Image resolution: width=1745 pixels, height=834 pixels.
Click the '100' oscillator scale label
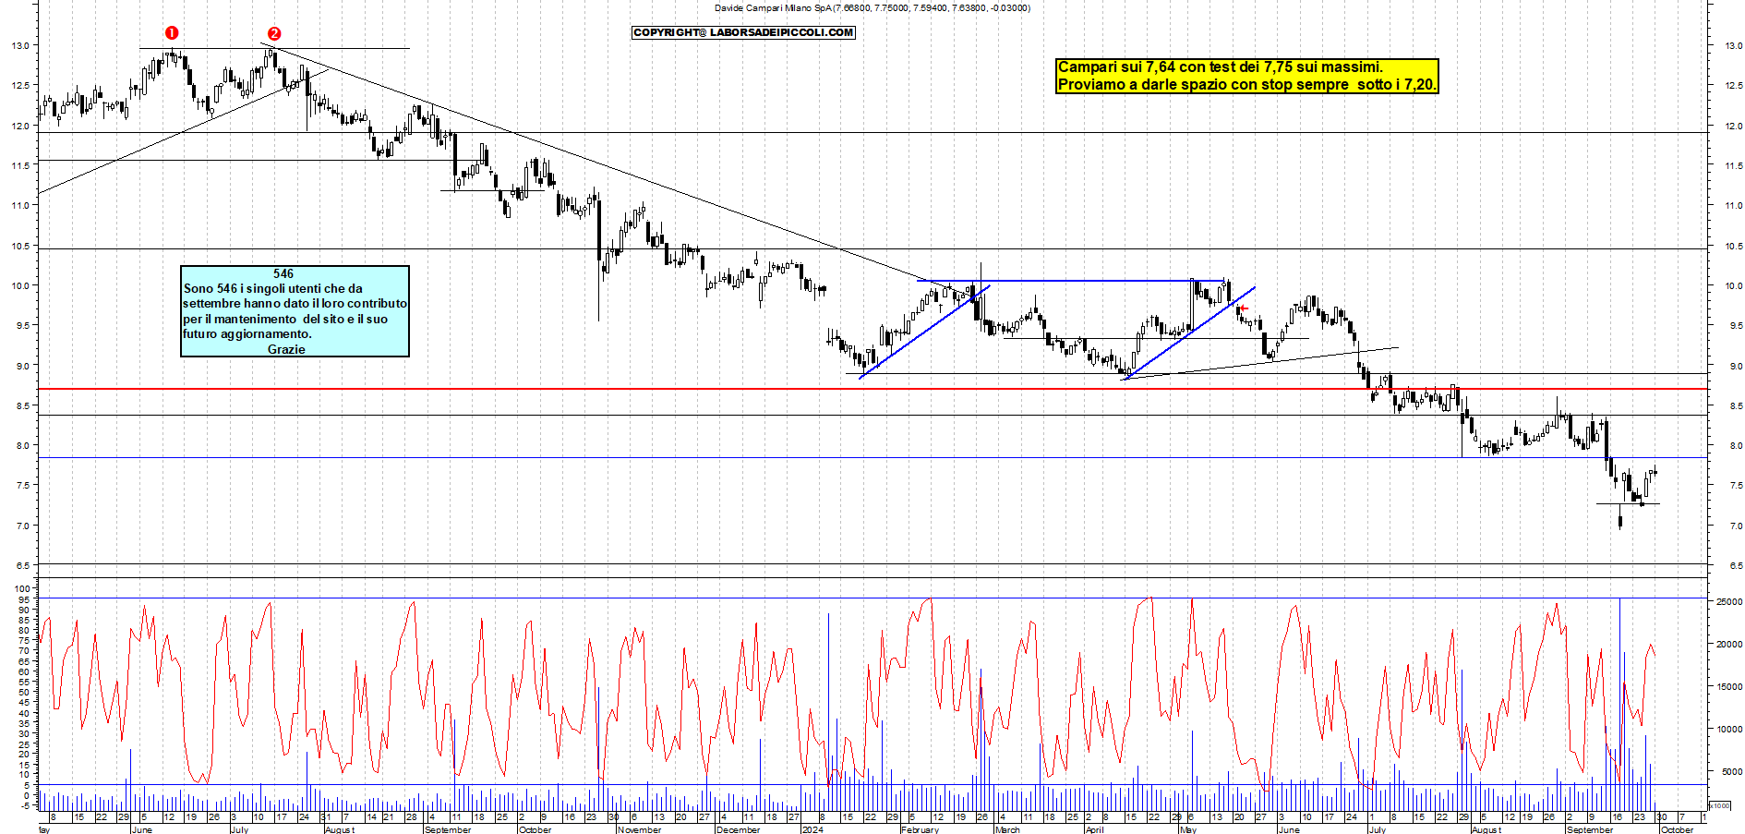[x=22, y=588]
